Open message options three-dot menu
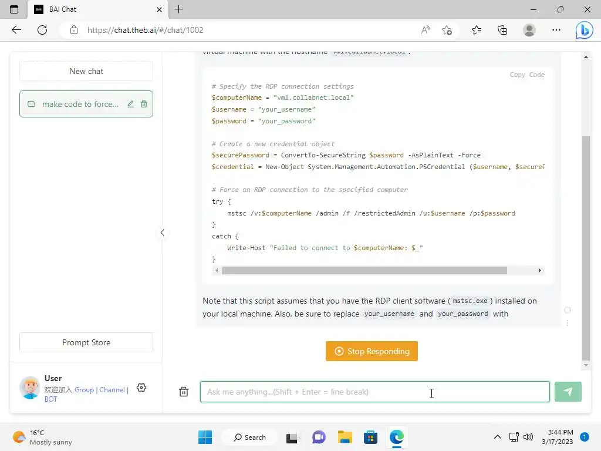Screen dimensions: 601x451 click(x=568, y=323)
